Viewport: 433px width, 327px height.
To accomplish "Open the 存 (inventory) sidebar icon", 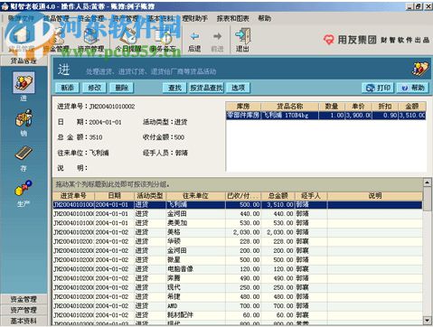I will coord(24,153).
